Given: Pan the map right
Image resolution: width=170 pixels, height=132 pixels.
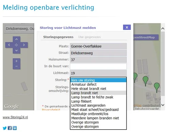Looking at the screenshot, I should tap(24, 45).
